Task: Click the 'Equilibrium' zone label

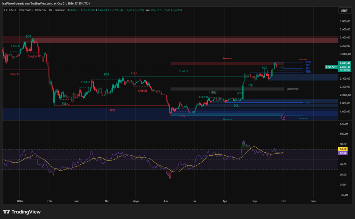Action: pos(293,89)
